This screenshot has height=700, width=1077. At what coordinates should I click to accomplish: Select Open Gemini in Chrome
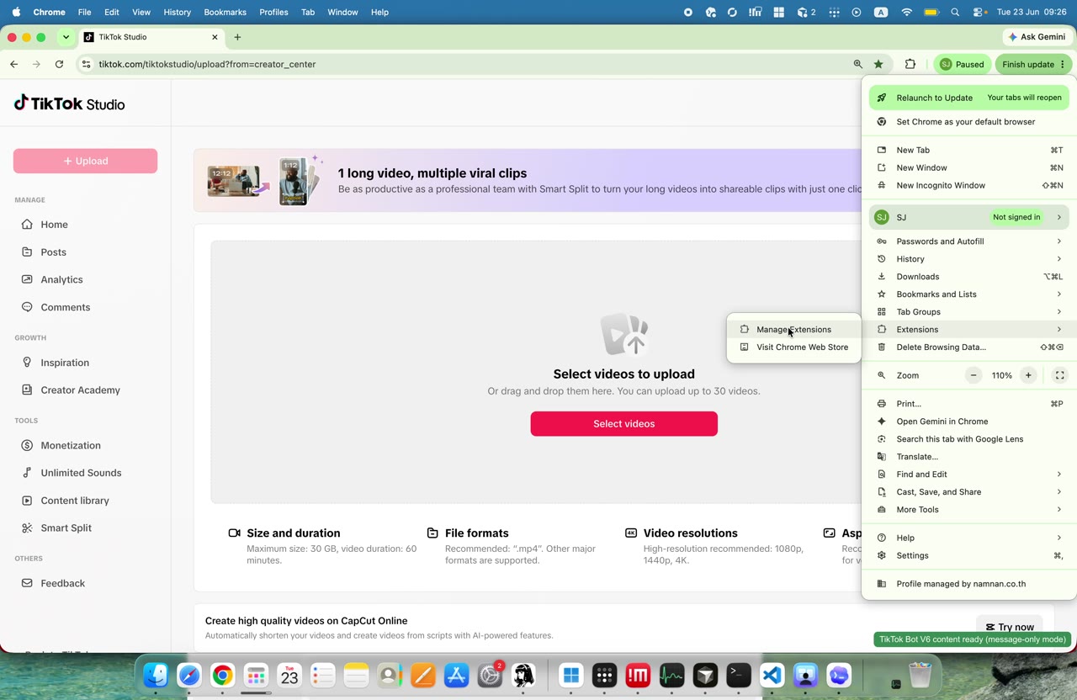point(969,421)
